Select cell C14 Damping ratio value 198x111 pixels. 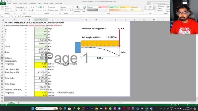(41, 61)
